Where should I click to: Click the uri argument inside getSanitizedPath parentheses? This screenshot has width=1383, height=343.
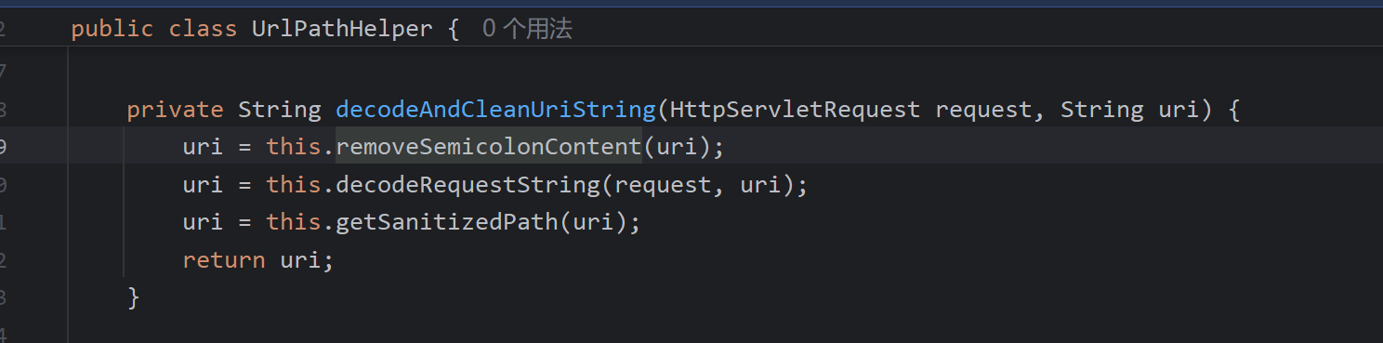(593, 222)
